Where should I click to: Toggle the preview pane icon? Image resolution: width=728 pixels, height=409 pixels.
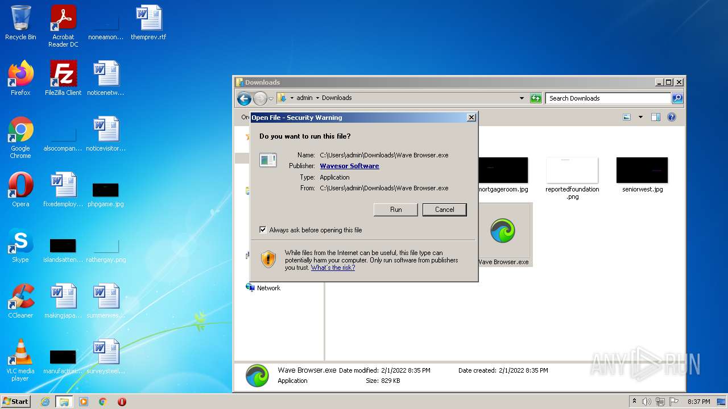pos(655,117)
